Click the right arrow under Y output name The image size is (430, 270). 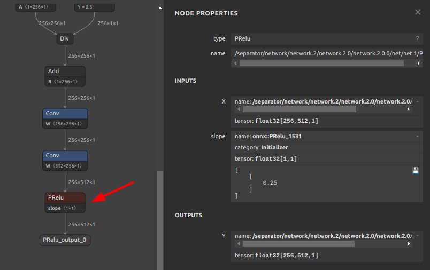[409, 243]
